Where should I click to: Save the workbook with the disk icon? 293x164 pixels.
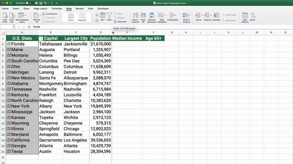(41, 3)
